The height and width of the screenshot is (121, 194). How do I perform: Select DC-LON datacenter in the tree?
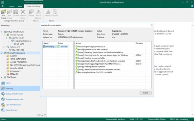click(20, 44)
